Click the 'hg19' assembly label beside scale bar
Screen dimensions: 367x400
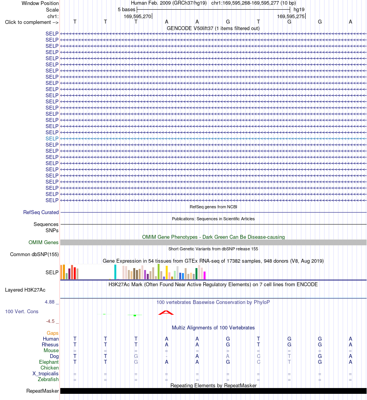pos(299,10)
